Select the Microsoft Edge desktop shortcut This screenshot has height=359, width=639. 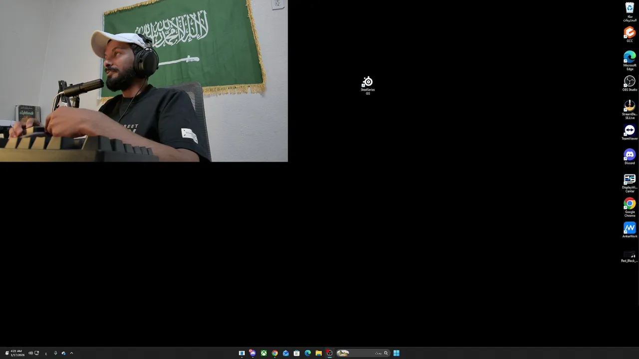pos(630,60)
